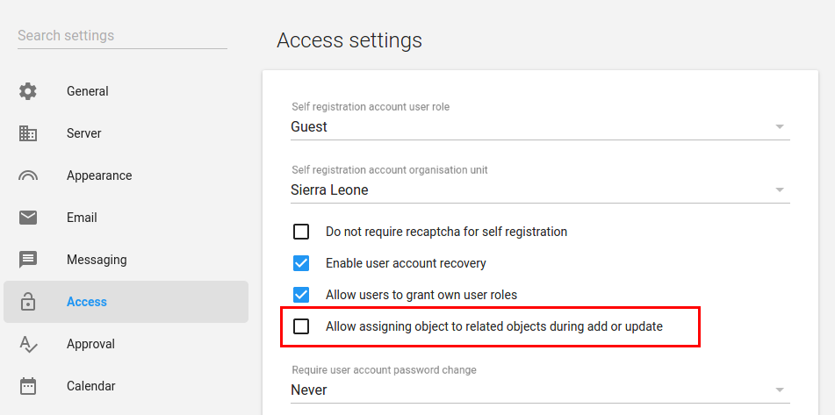
Task: Click the Appearance rainbow icon
Action: [x=28, y=175]
